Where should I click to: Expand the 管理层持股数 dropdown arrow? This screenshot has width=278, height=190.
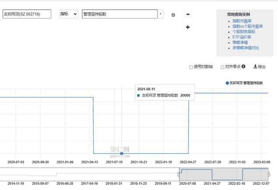[161, 14]
